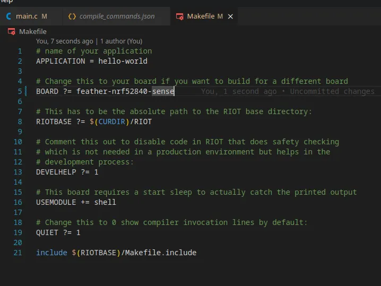Click the comment about compiler invocation lines
Screen dimensions: 381x286
[x=172, y=222]
